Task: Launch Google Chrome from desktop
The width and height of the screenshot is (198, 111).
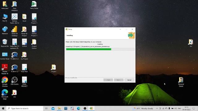Action: pyautogui.click(x=5, y=82)
